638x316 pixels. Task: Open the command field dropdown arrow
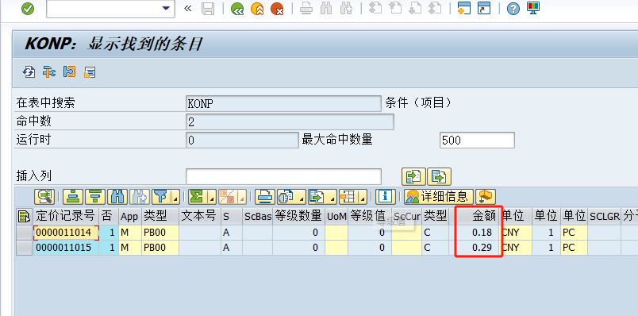pos(166,9)
